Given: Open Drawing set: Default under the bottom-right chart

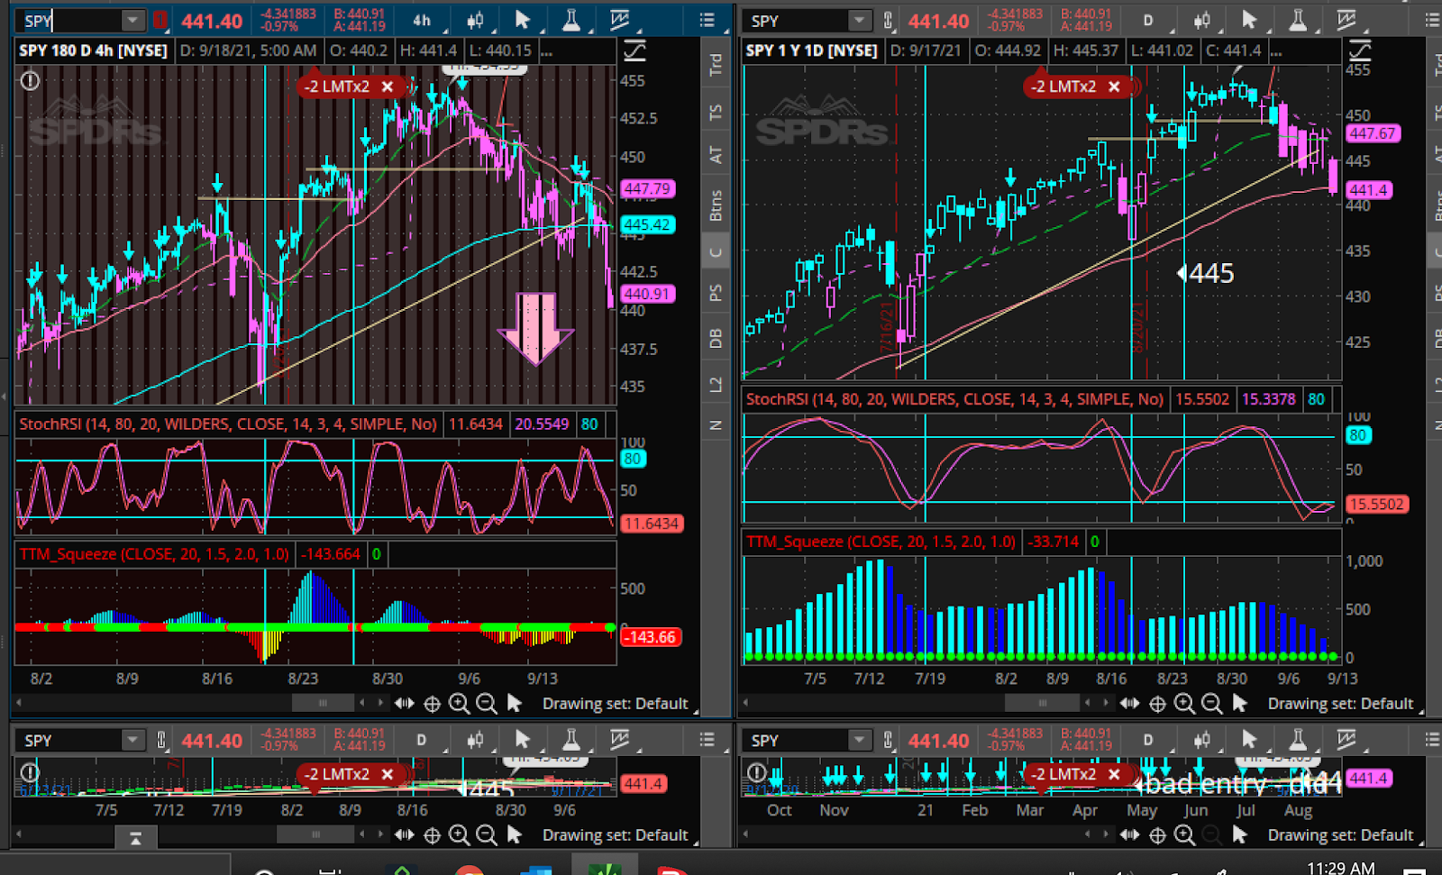Looking at the screenshot, I should coord(1340,835).
